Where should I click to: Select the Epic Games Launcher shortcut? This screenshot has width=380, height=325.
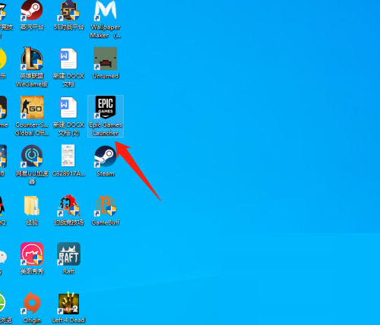106,116
